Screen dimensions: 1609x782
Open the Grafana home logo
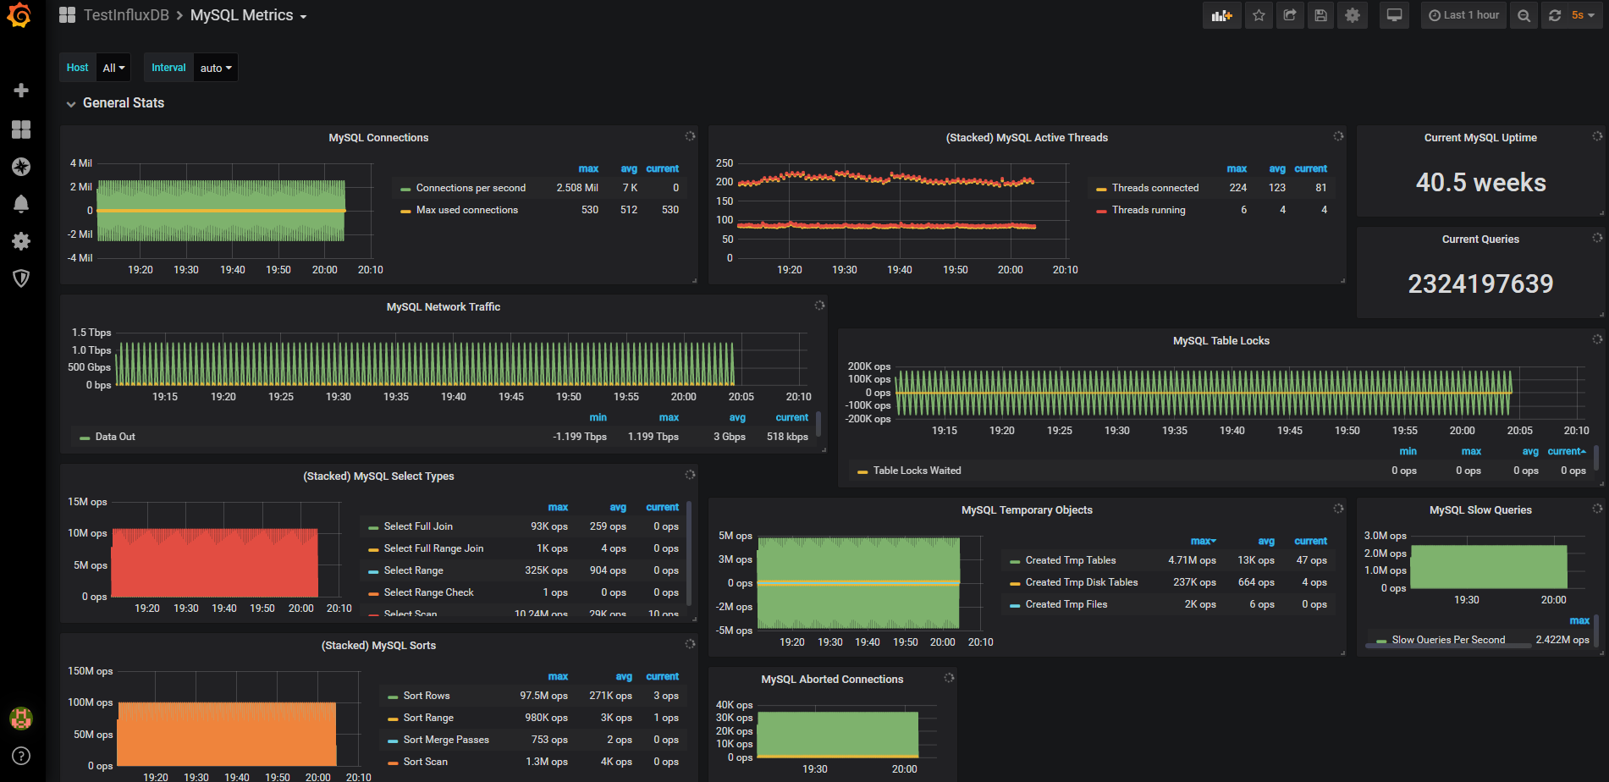(x=19, y=15)
